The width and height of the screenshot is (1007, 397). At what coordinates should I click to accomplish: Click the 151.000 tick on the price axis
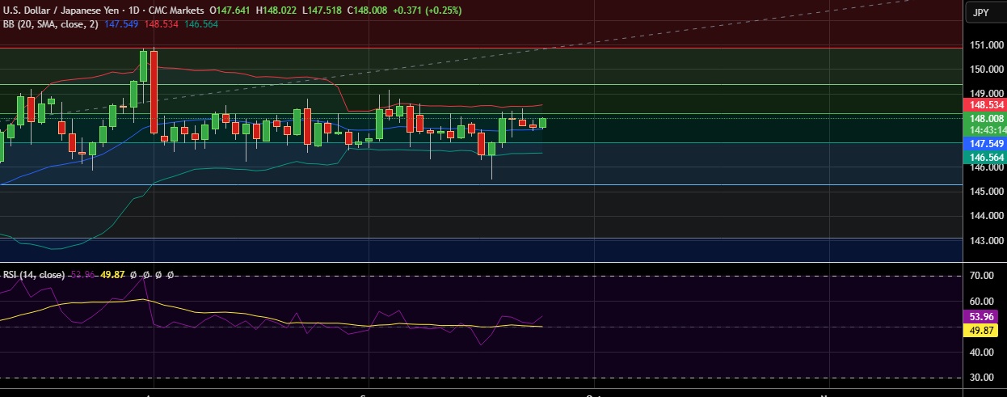tap(986, 45)
